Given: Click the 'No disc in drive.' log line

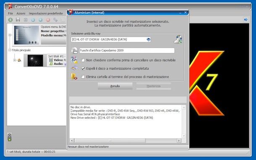Looking at the screenshot, I should (x=80, y=107).
